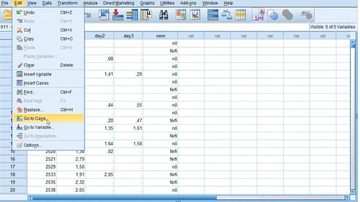The width and height of the screenshot is (360, 202).
Task: Select row header 18
Action: [13, 175]
